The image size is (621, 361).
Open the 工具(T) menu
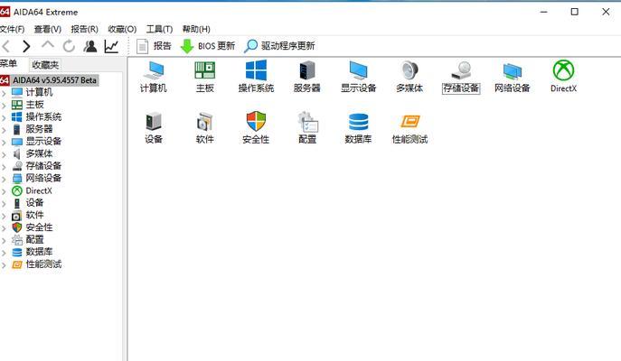pos(159,29)
